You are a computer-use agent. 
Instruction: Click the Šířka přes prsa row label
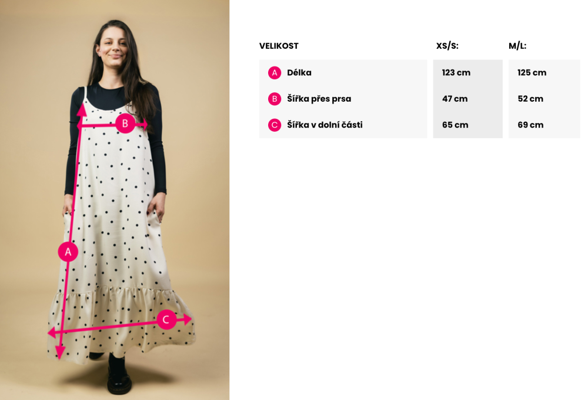[x=319, y=99]
